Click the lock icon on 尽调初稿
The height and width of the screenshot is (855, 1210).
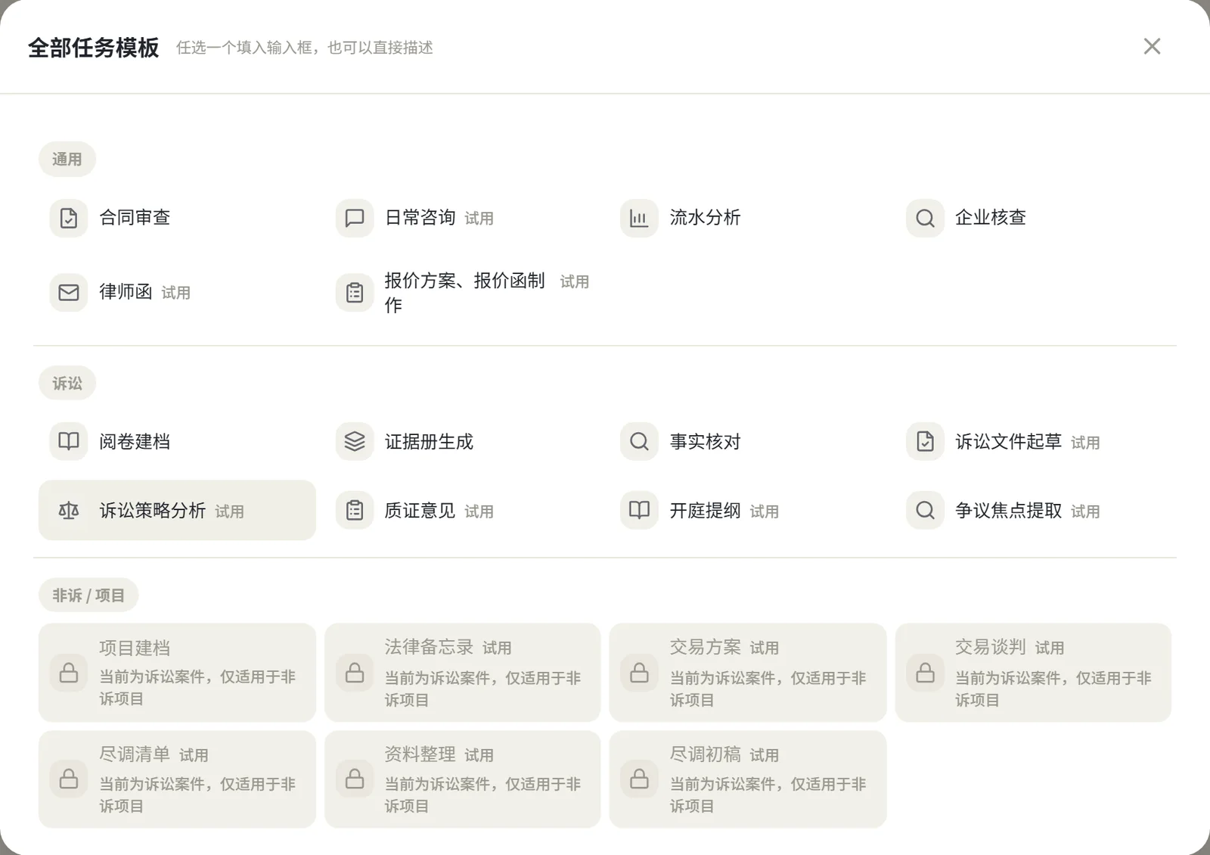(x=639, y=779)
